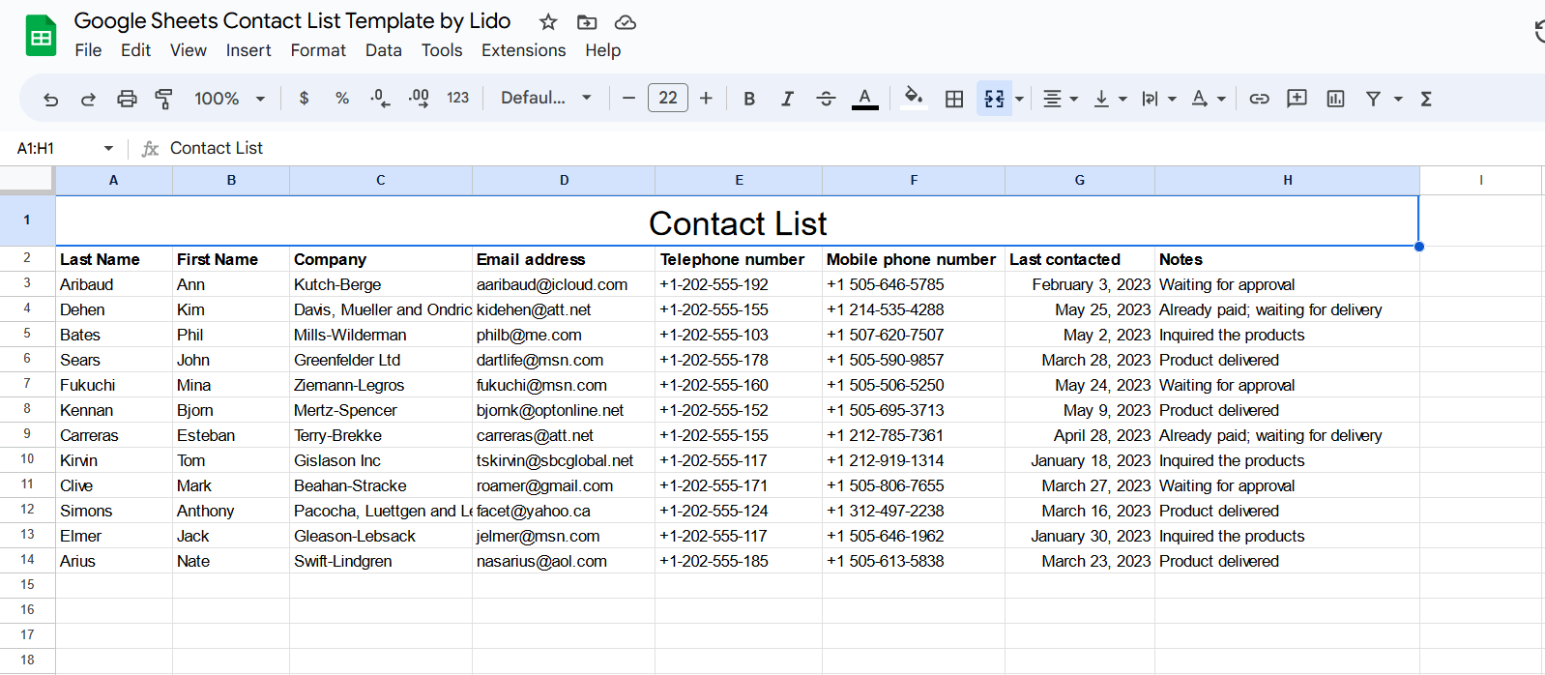Click the print icon in toolbar
Image resolution: width=1545 pixels, height=675 pixels.
click(127, 99)
